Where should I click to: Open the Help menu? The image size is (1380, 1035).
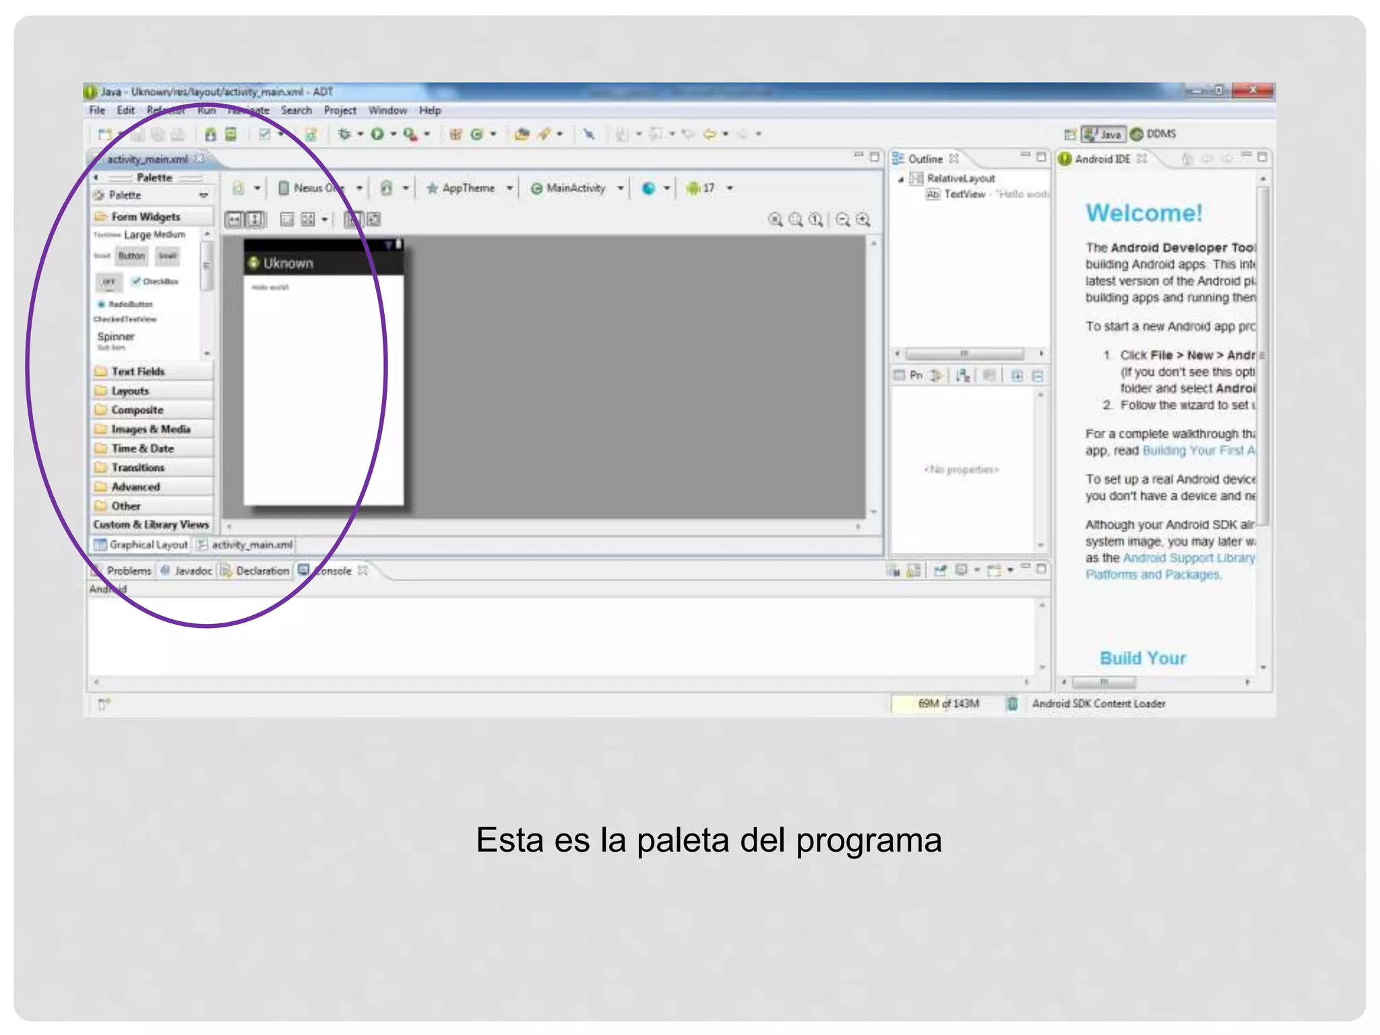tap(430, 111)
